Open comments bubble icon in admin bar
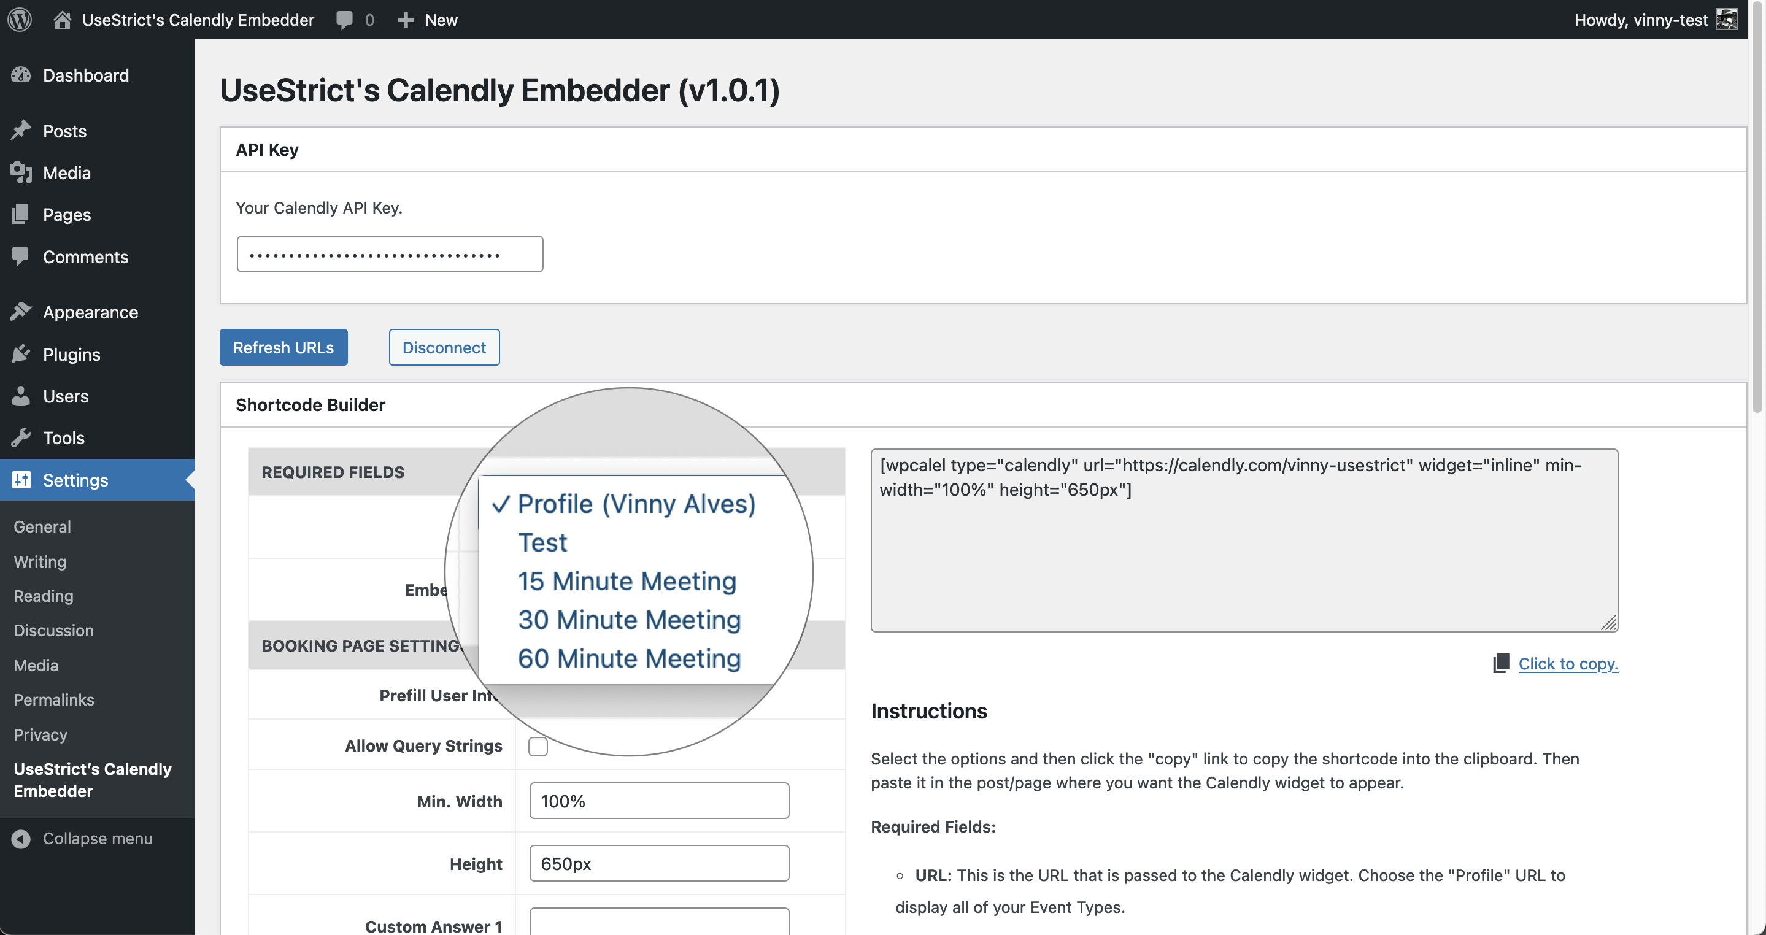Screen dimensions: 1766x935 coord(344,20)
